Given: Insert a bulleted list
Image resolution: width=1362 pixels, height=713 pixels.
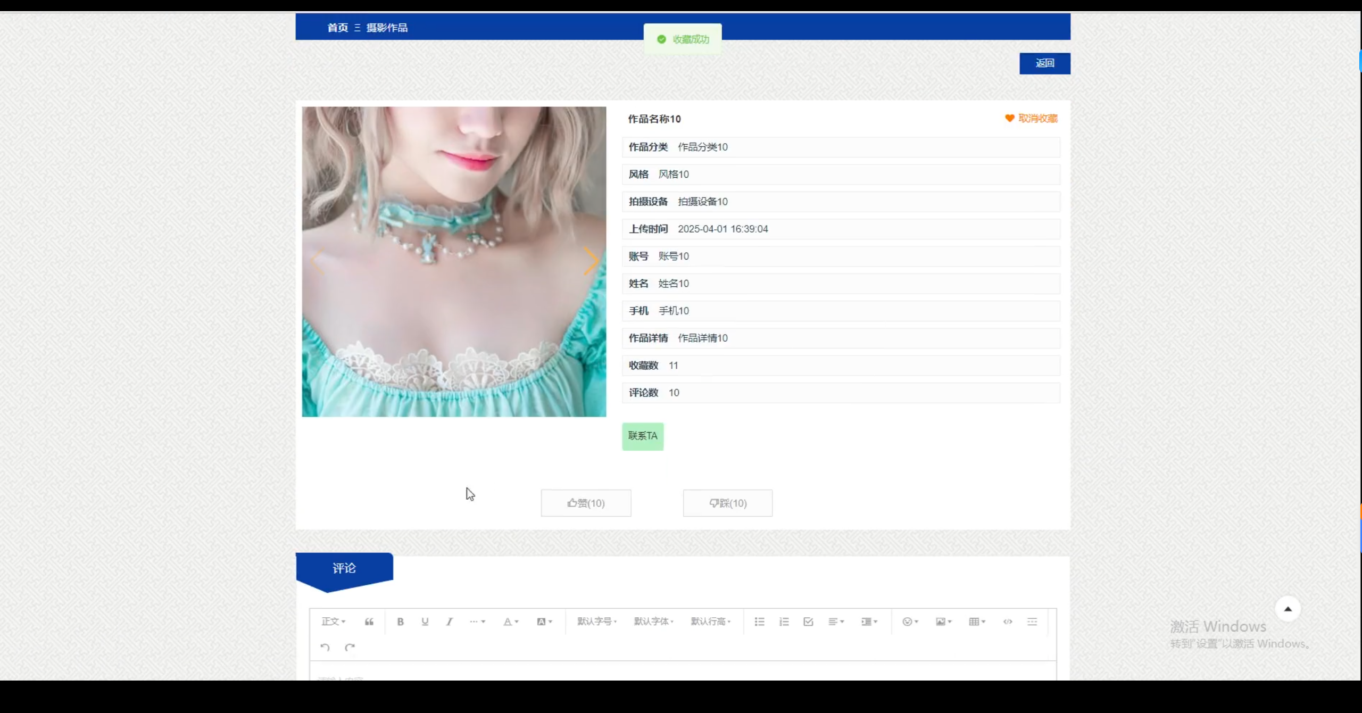Looking at the screenshot, I should [x=759, y=621].
